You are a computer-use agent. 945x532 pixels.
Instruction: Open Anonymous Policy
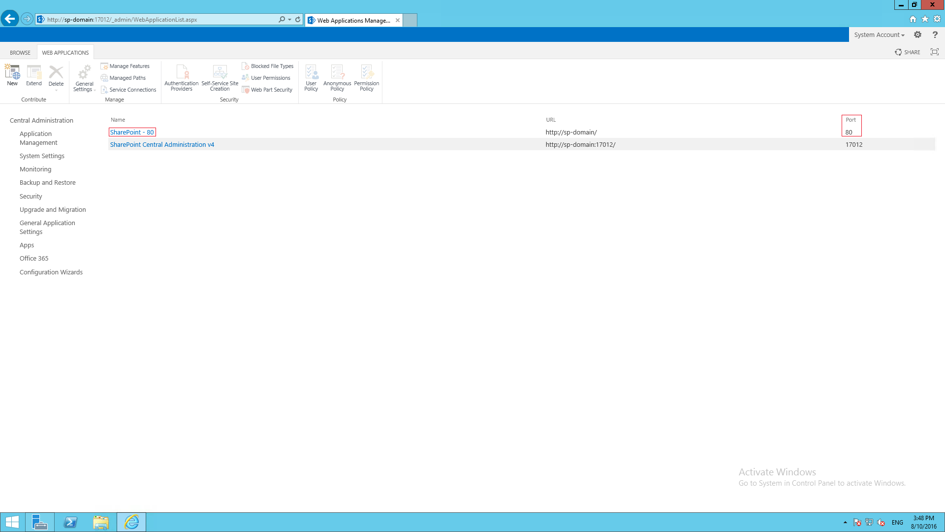pyautogui.click(x=337, y=78)
